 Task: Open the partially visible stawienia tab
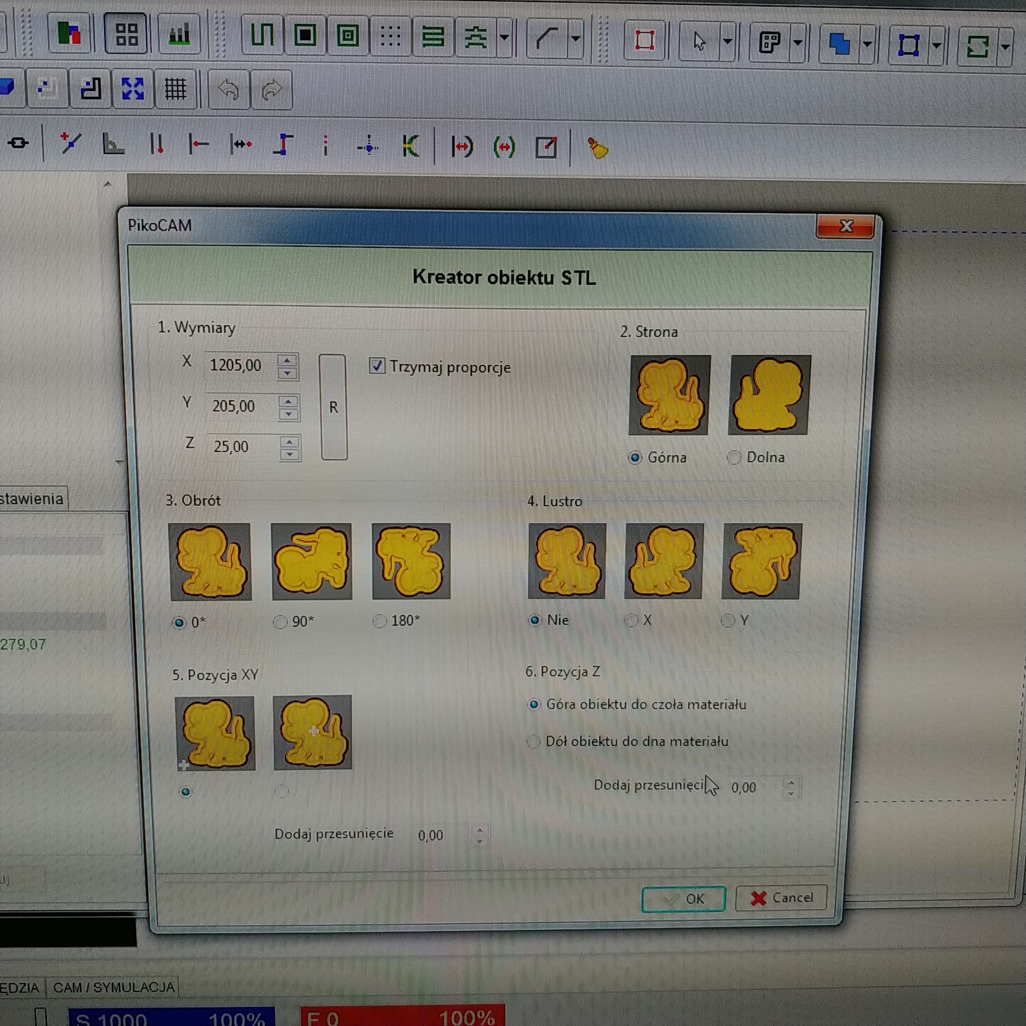32,498
